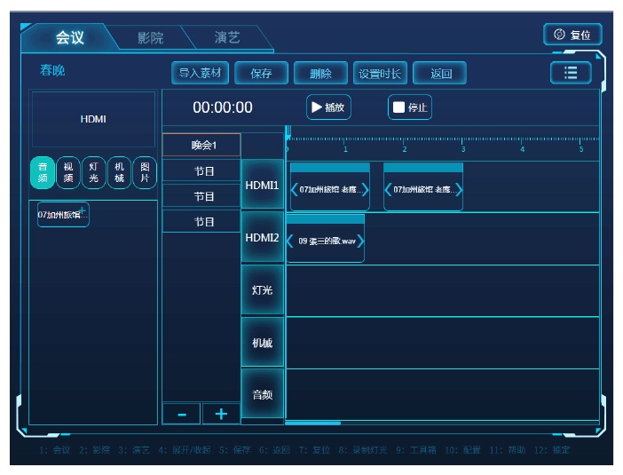The width and height of the screenshot is (623, 475).
Task: Click right arrow of second HDMI1 clip
Action: click(x=459, y=190)
